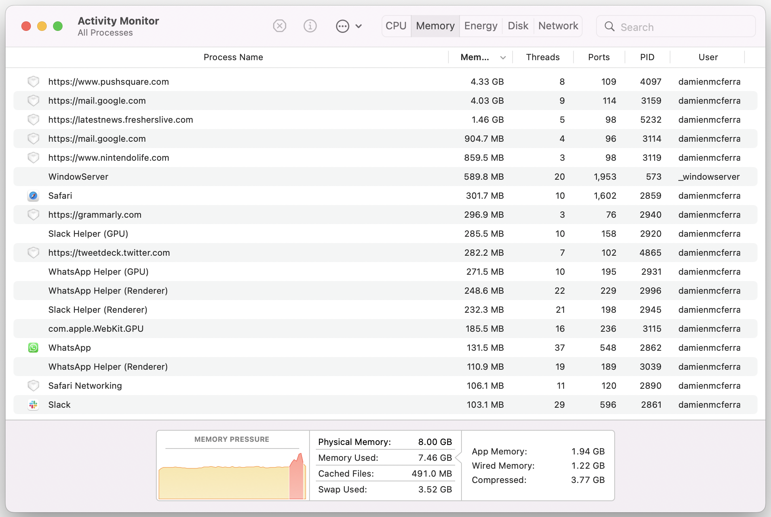Open the process info inspector icon
This screenshot has width=771, height=517.
pyautogui.click(x=310, y=26)
